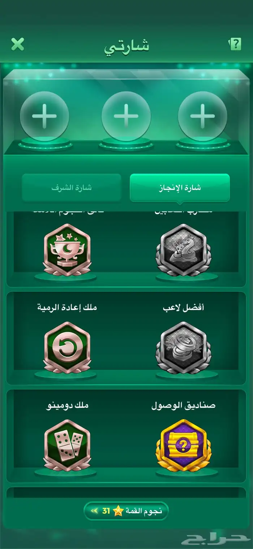253x549 pixels.
Task: Click the صناديق الوصول badge title
Action: coord(183,405)
